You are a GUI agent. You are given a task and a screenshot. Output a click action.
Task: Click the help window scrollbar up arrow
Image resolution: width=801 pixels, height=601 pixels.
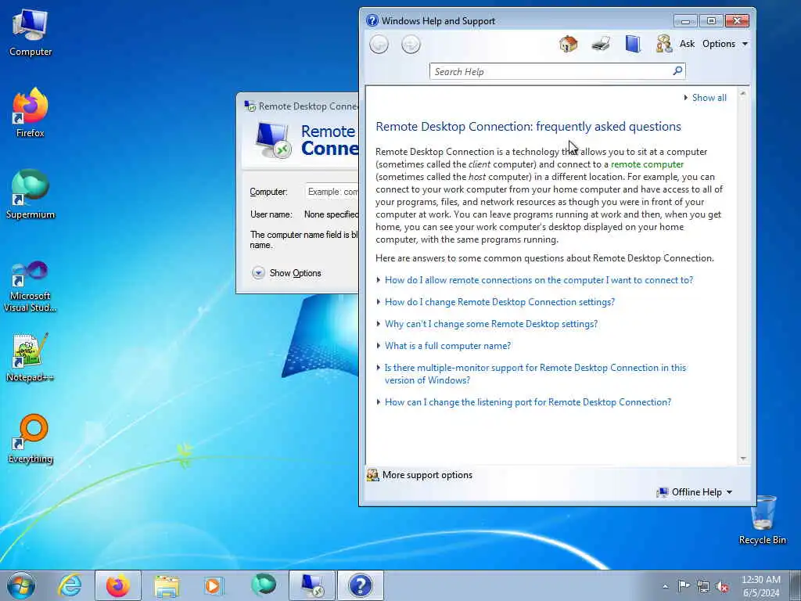point(743,94)
